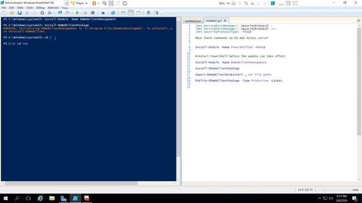Click the '#Run these commands' comment line
362x203 pixels.
pos(231,38)
